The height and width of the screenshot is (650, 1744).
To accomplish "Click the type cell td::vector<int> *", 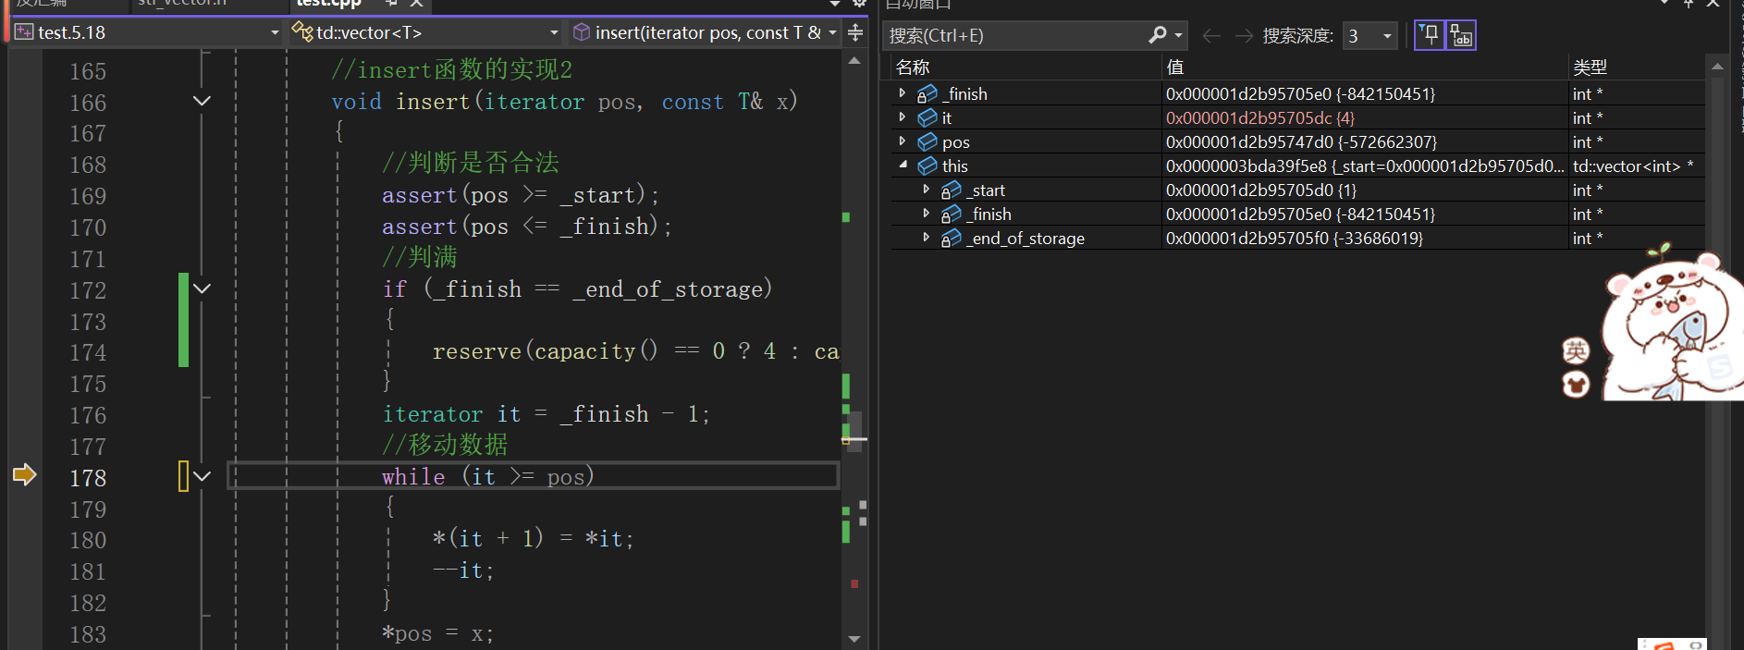I will (x=1632, y=166).
